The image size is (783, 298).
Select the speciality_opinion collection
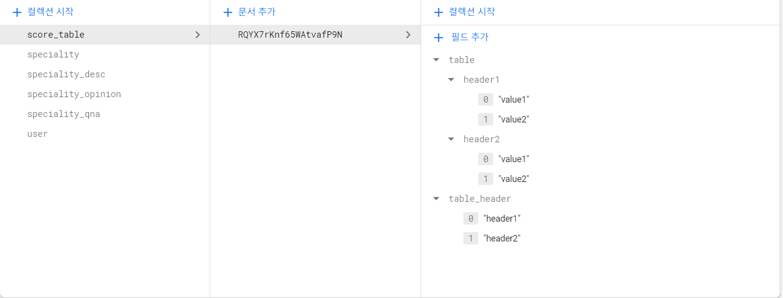coord(74,94)
